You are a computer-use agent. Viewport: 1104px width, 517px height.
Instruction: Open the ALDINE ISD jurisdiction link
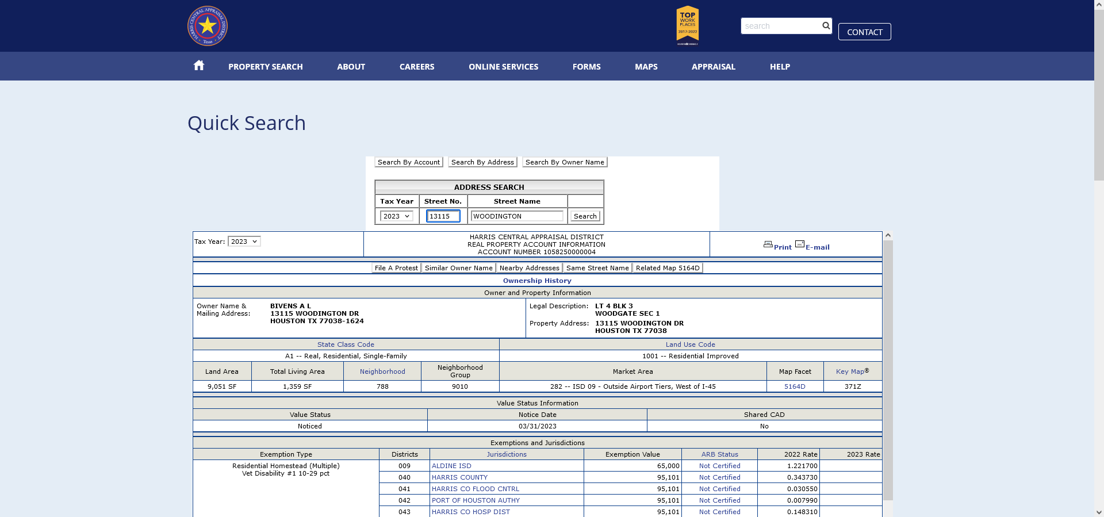(451, 466)
